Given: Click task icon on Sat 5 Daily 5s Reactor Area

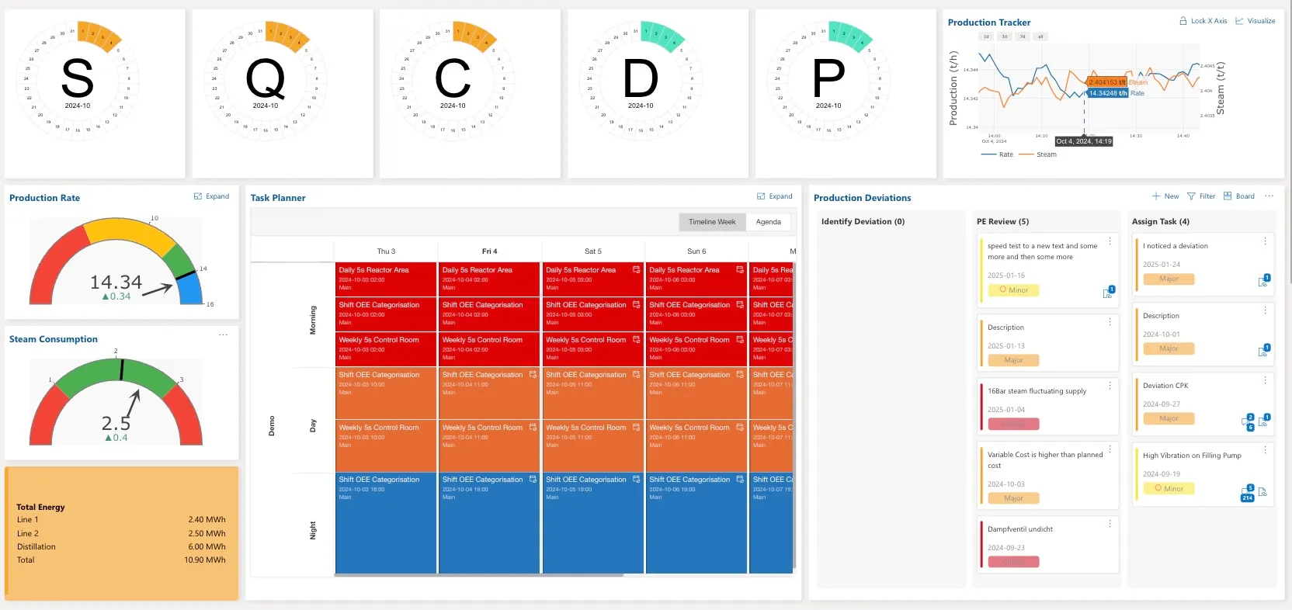Looking at the screenshot, I should tap(636, 270).
